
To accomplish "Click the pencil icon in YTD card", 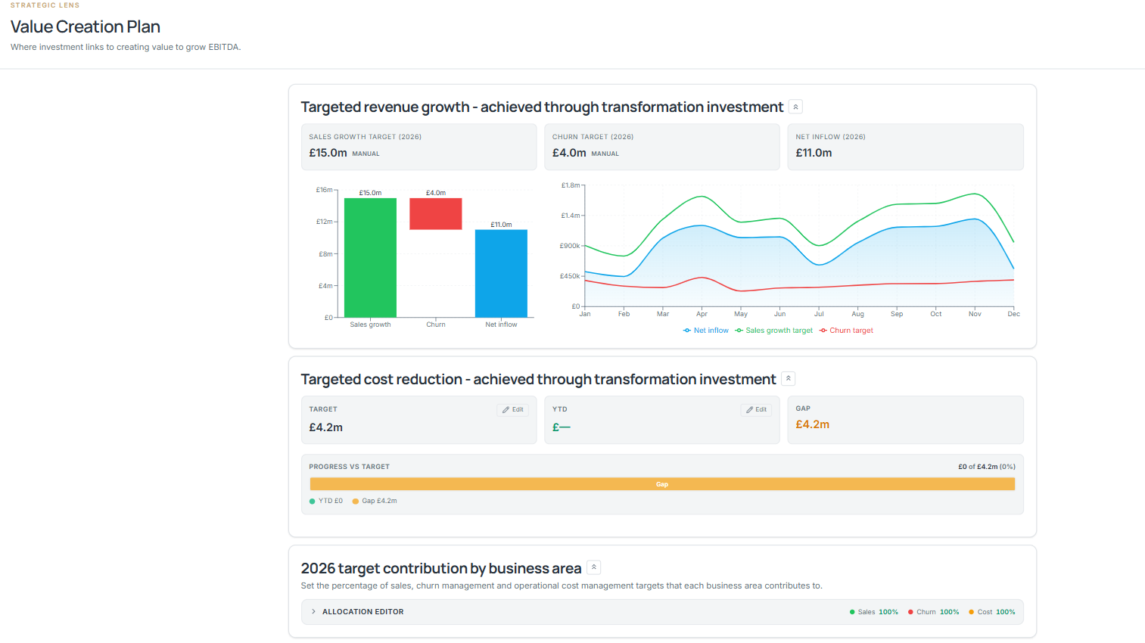I will point(749,410).
